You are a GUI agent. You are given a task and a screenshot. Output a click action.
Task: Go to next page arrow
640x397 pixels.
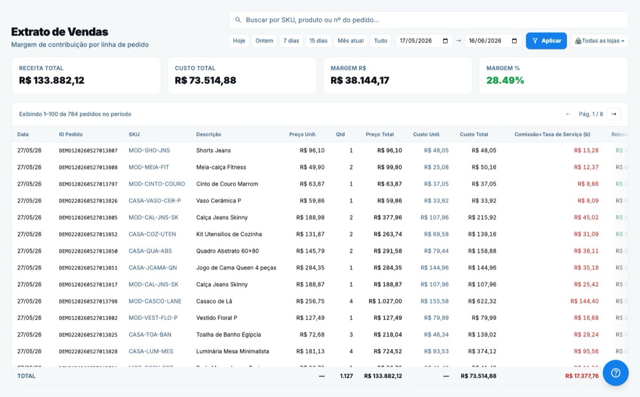pyautogui.click(x=614, y=114)
